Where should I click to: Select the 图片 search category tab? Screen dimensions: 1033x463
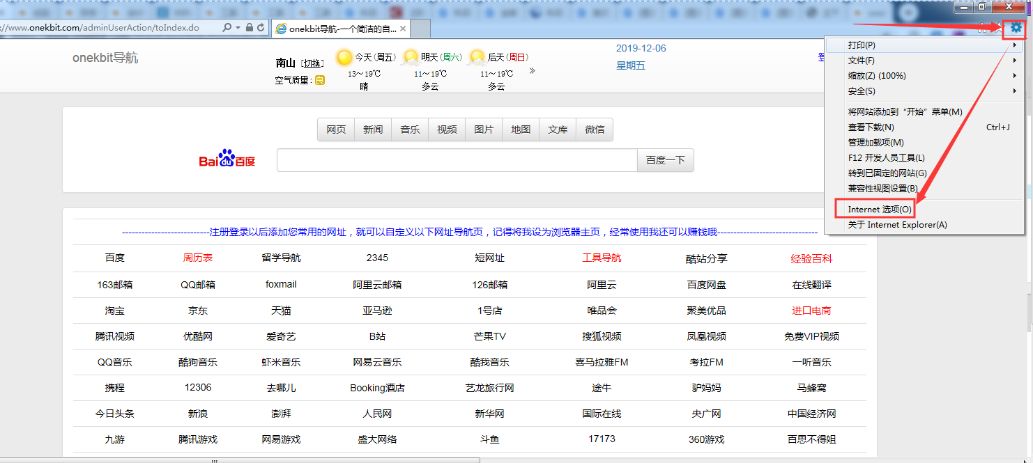pyautogui.click(x=484, y=130)
